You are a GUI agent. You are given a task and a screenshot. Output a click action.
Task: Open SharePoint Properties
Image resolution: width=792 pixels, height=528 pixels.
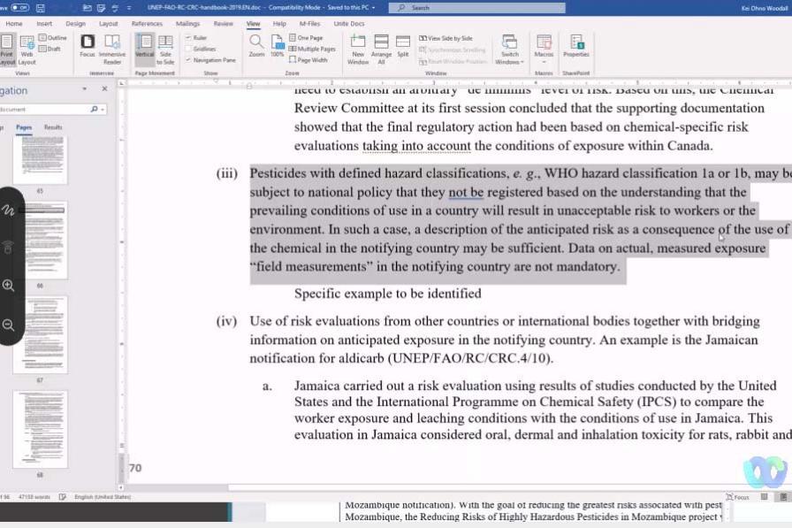coord(576,47)
